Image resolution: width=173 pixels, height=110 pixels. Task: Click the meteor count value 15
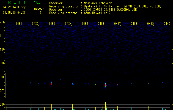click(40, 13)
